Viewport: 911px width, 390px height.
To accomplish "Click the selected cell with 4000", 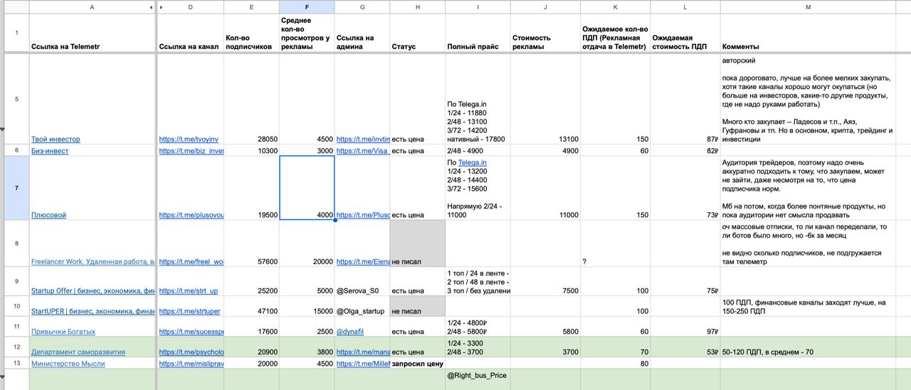I will [x=307, y=188].
